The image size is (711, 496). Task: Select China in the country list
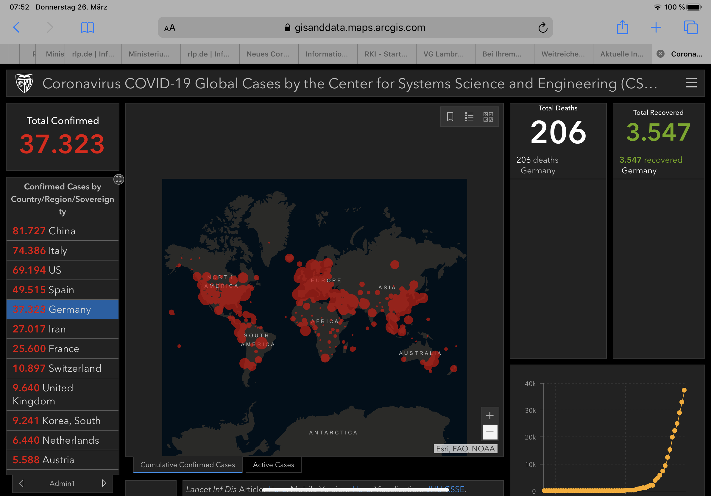pyautogui.click(x=63, y=231)
